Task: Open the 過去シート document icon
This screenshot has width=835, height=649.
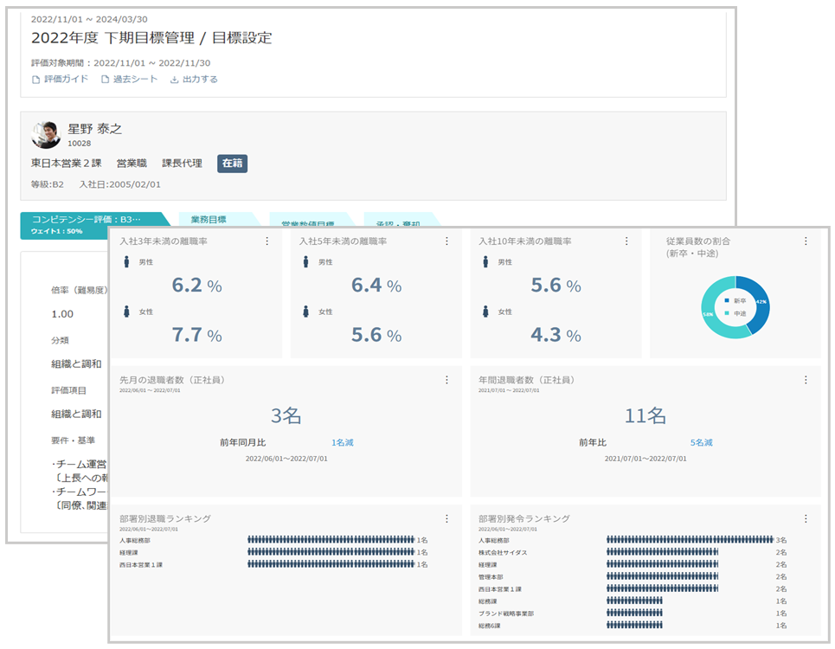Action: tap(106, 80)
